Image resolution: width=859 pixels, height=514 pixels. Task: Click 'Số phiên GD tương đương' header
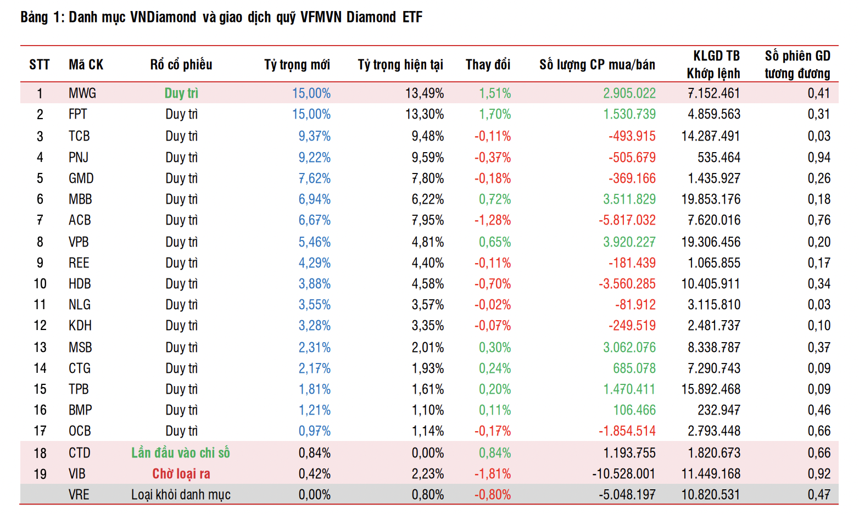797,65
